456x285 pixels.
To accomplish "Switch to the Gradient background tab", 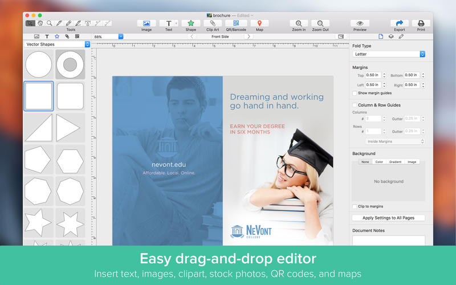I will pos(395,162).
